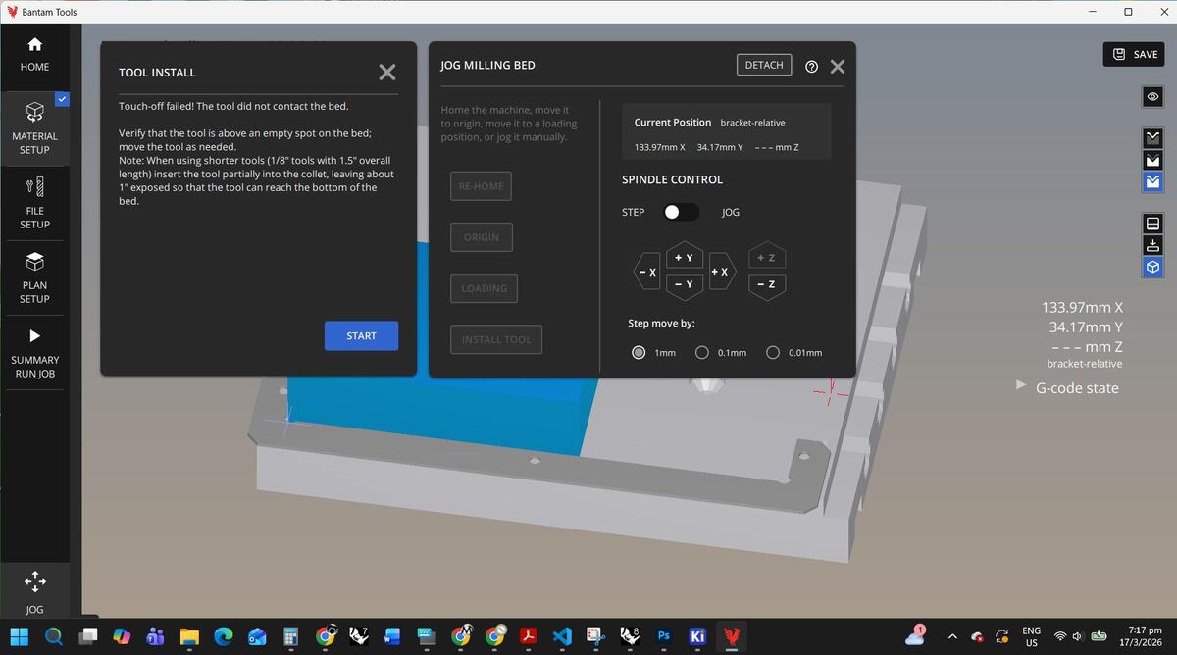The height and width of the screenshot is (655, 1177).
Task: Toggle preview visibility with the eye icon
Action: click(1153, 96)
